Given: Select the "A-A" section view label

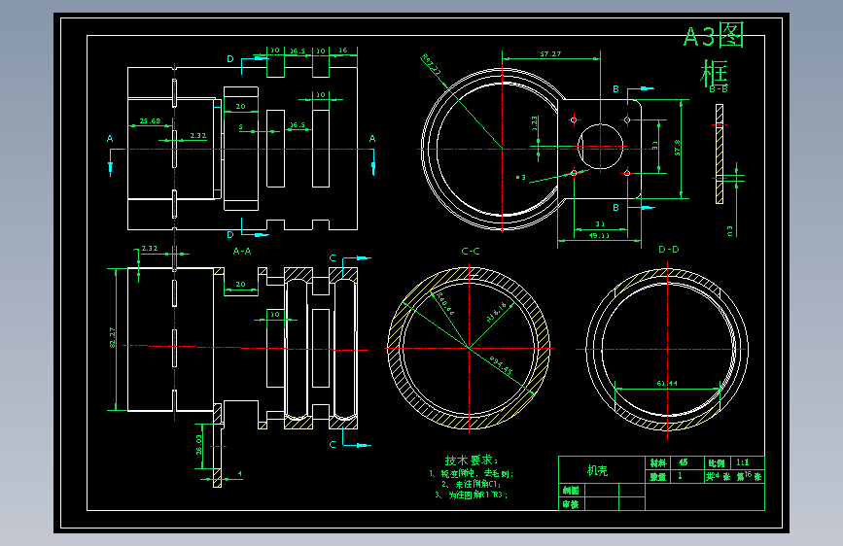Looking at the screenshot, I should [x=242, y=251].
